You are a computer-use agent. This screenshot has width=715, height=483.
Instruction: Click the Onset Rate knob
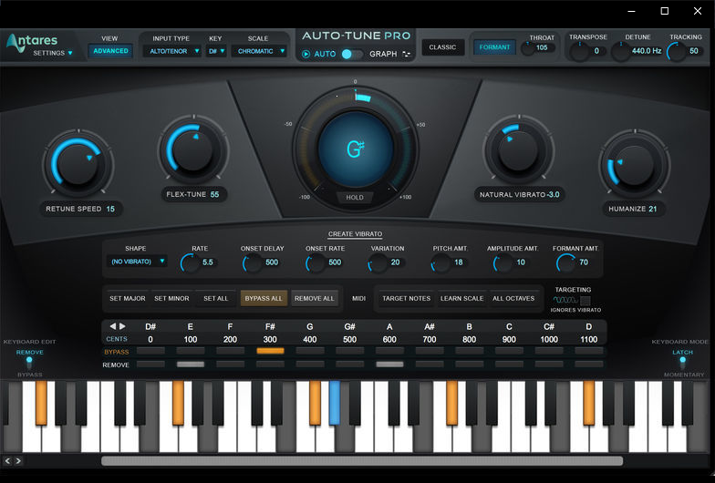coord(316,262)
